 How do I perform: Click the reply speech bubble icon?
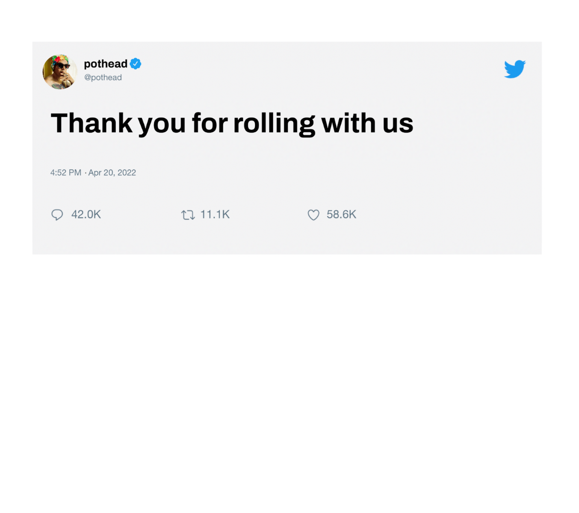coord(57,215)
